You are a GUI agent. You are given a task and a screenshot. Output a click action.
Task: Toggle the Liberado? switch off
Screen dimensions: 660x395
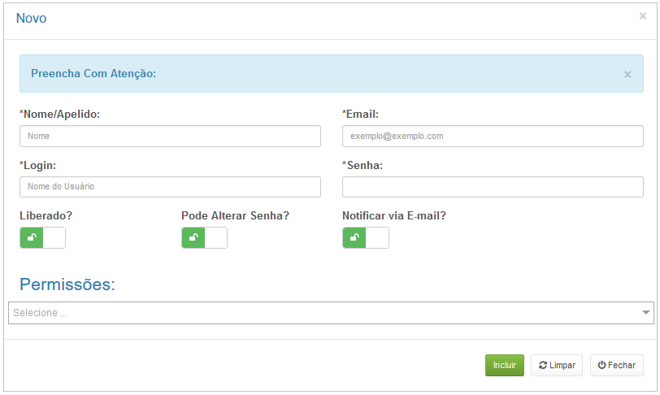coord(42,237)
